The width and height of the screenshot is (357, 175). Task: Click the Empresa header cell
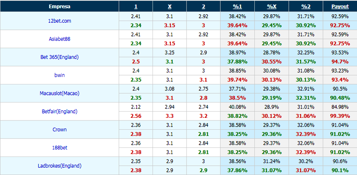tap(59, 6)
